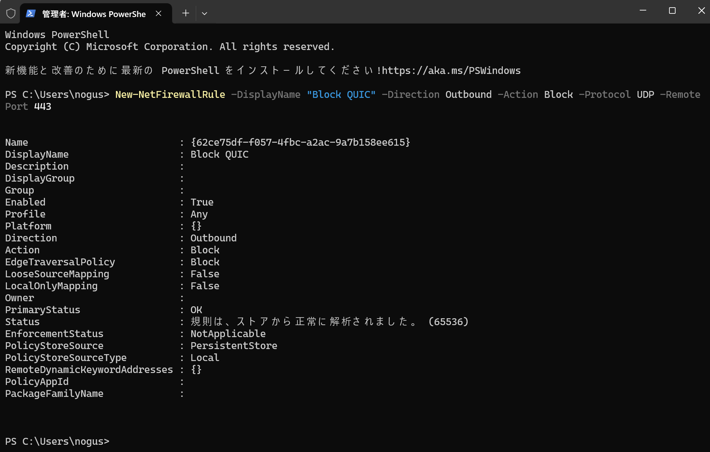The image size is (710, 452).
Task: Click the rule GUID in the Name row
Action: pyautogui.click(x=300, y=142)
